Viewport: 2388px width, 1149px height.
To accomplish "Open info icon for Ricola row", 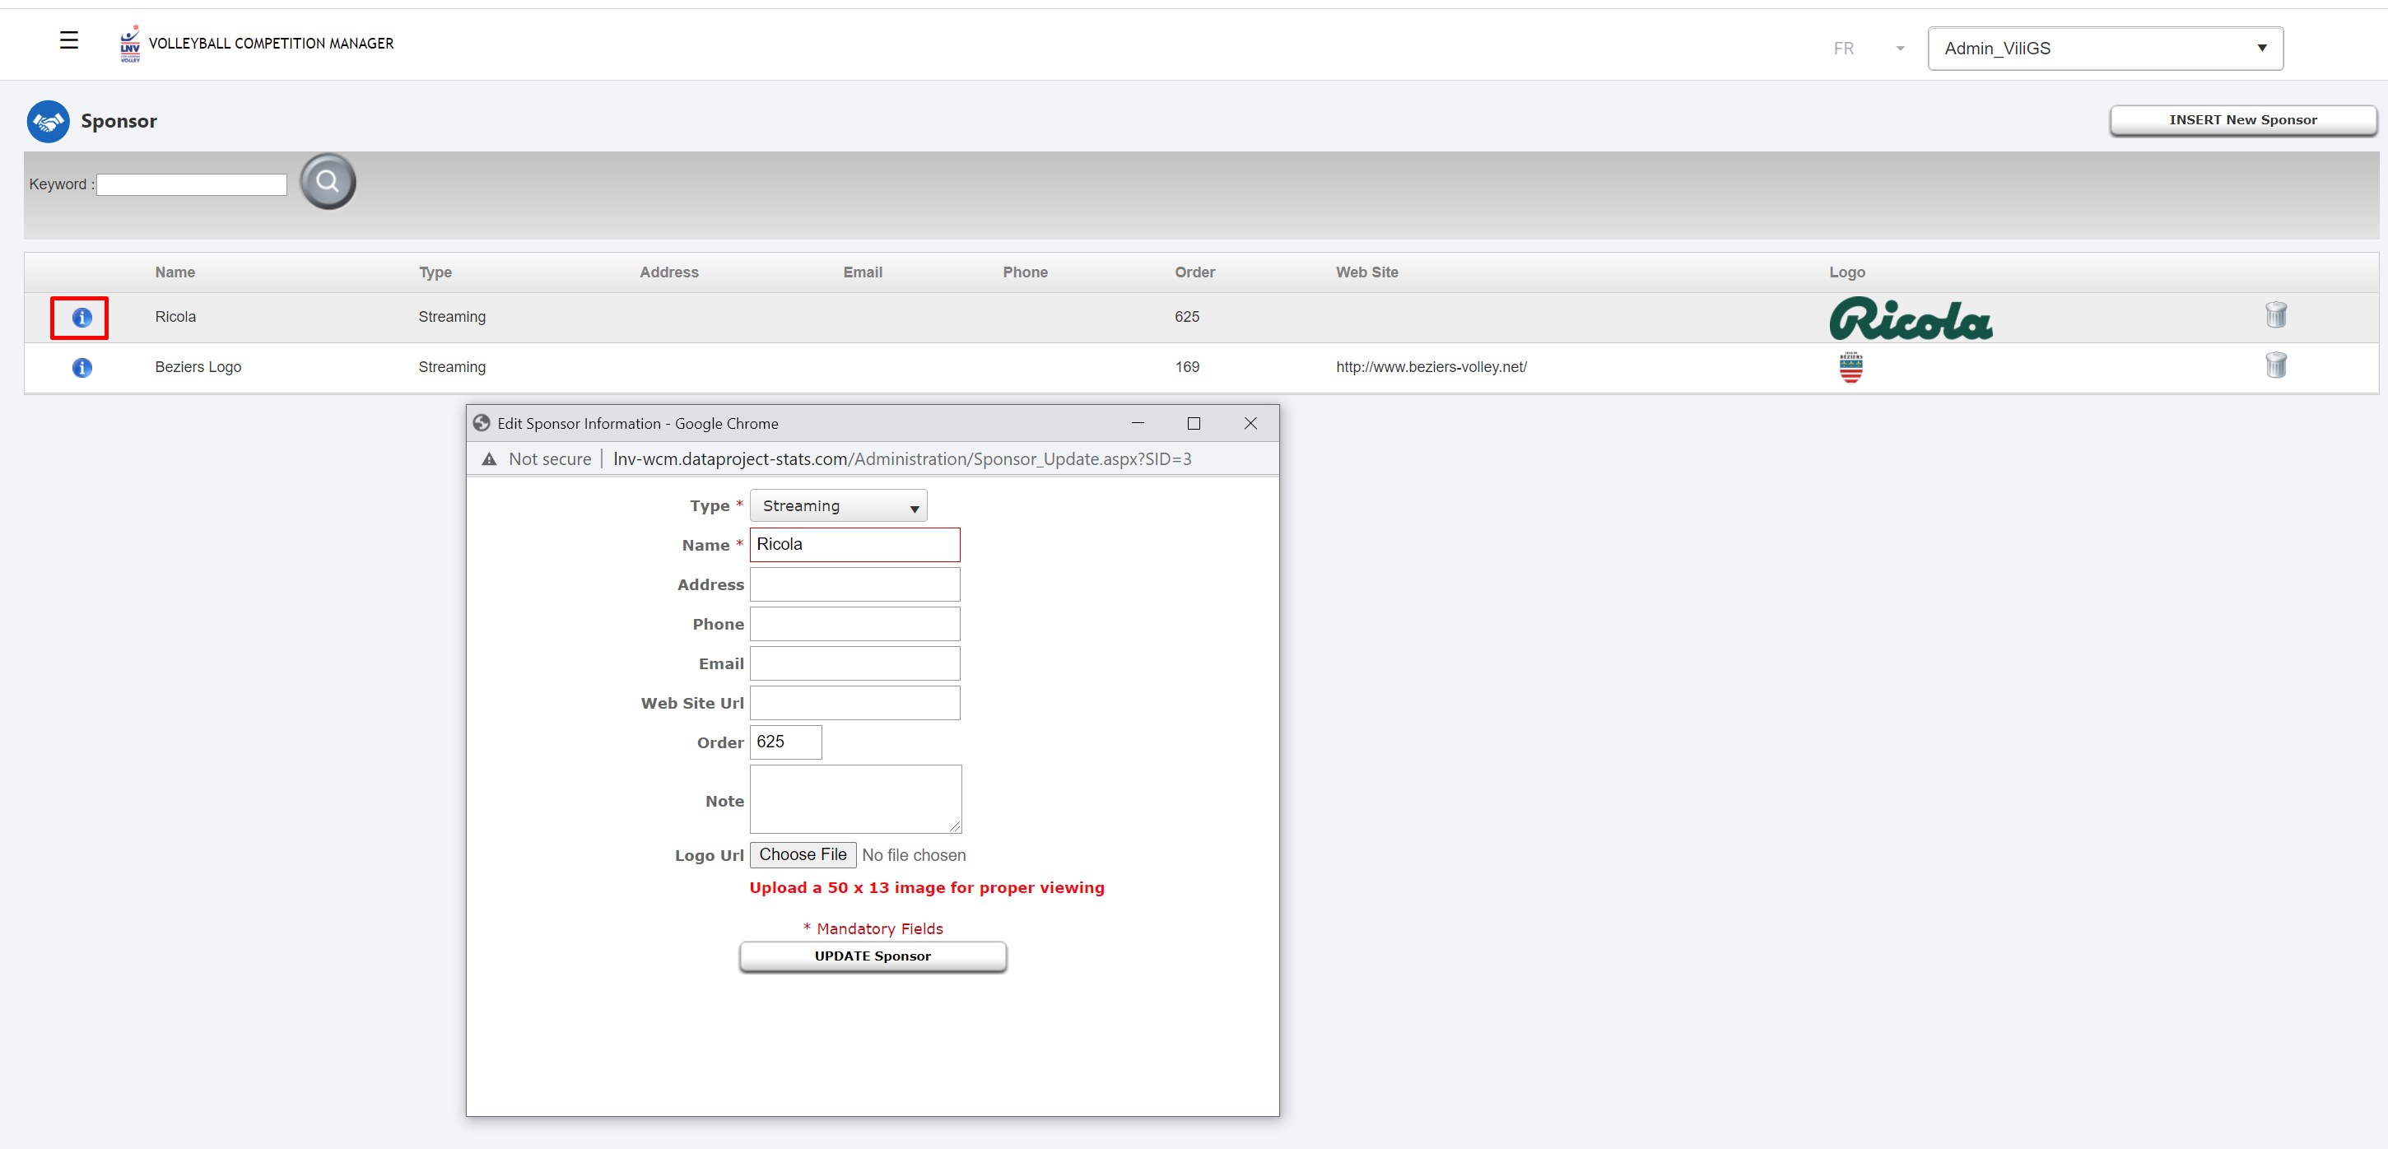I will coord(81,318).
